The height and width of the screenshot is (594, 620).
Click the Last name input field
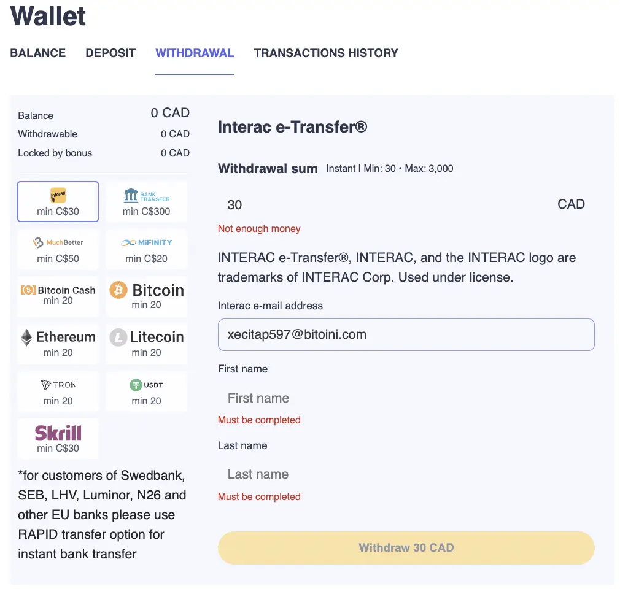pos(406,474)
